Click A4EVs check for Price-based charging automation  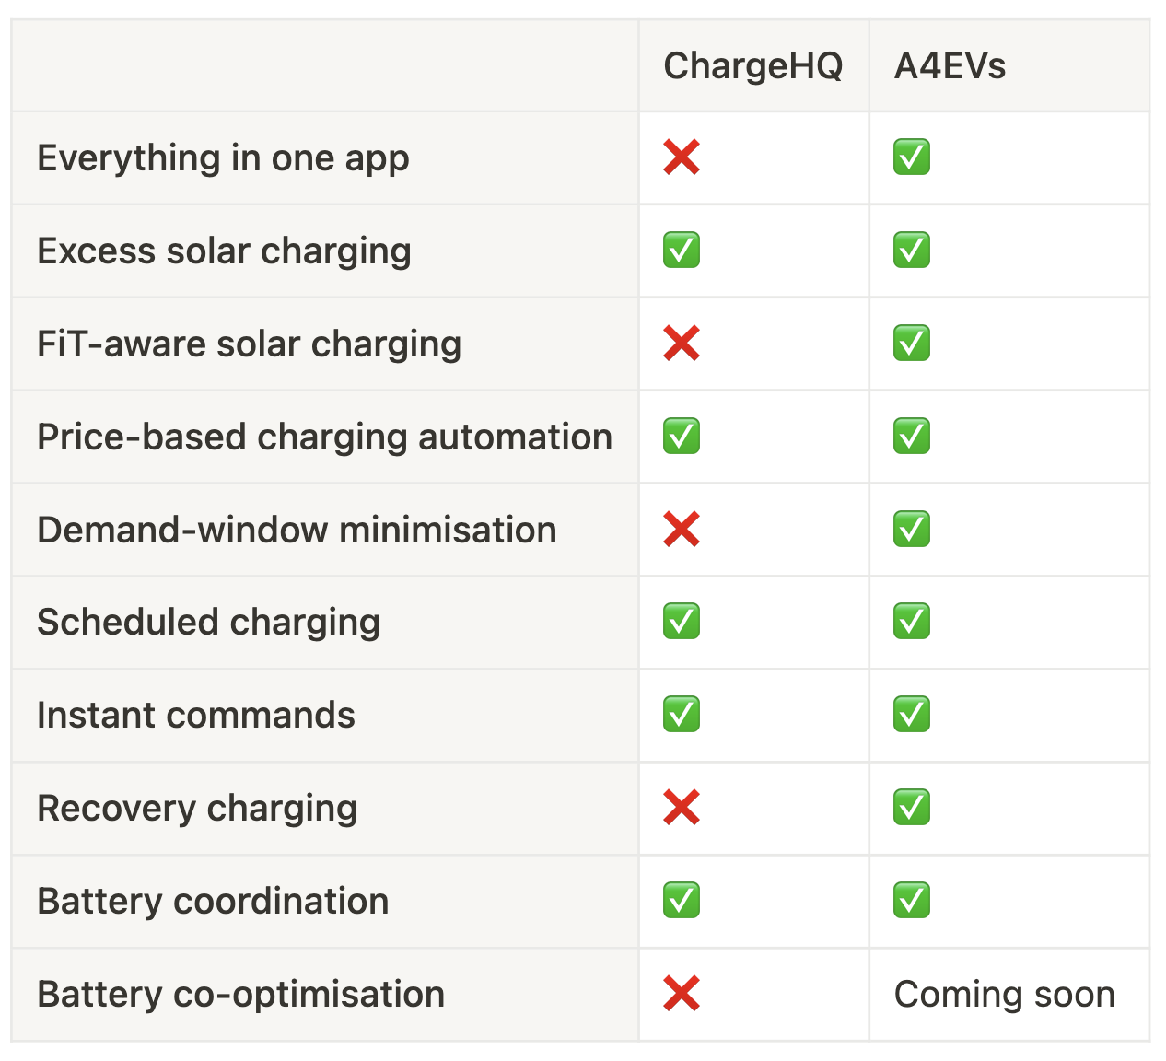tap(912, 437)
